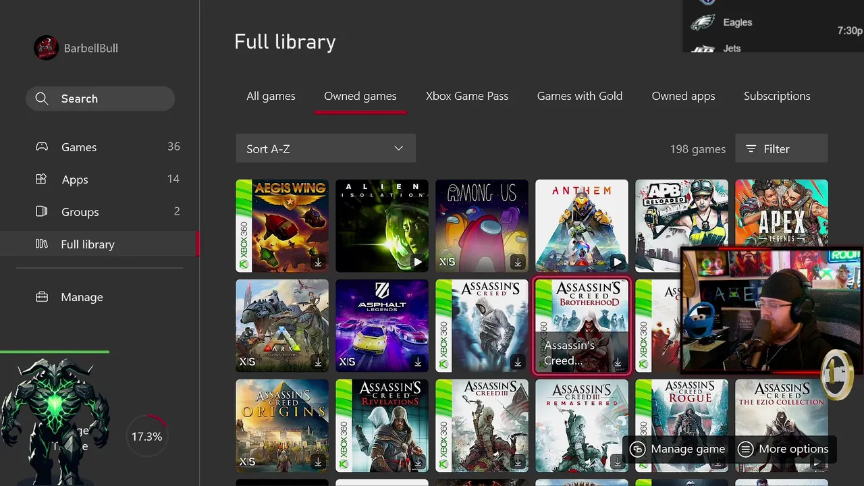Click the More options button
This screenshot has height=486, width=864.
783,449
